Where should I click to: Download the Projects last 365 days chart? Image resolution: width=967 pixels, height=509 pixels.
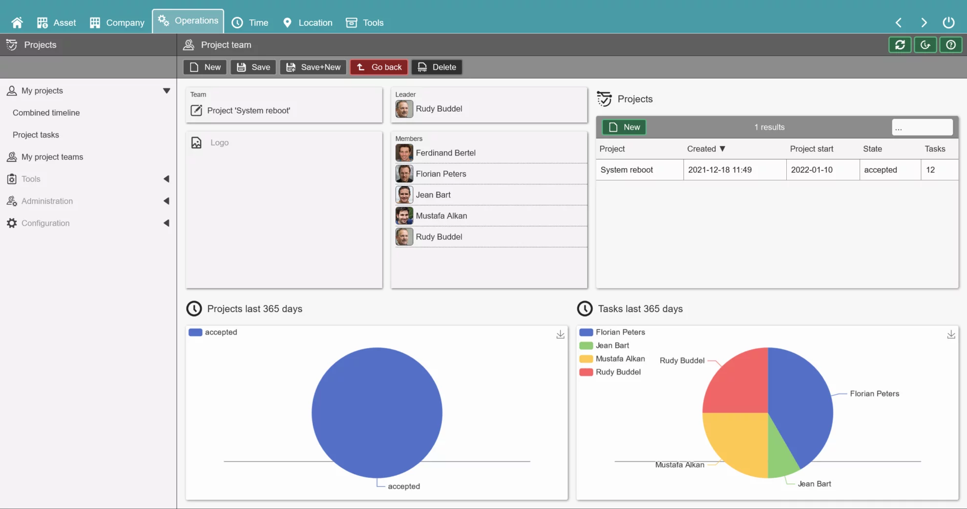(x=560, y=334)
